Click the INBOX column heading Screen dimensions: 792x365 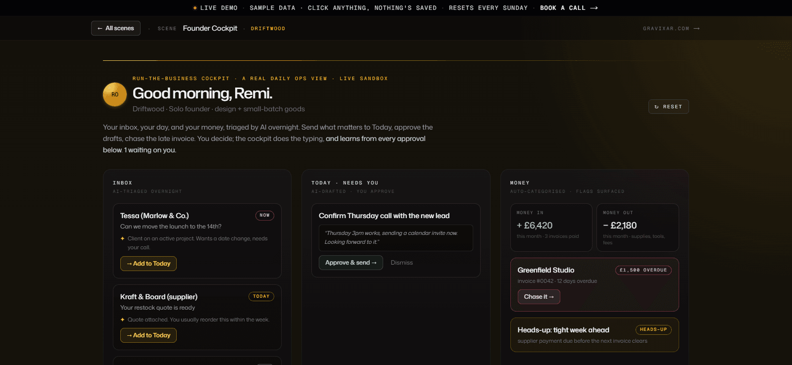(122, 183)
